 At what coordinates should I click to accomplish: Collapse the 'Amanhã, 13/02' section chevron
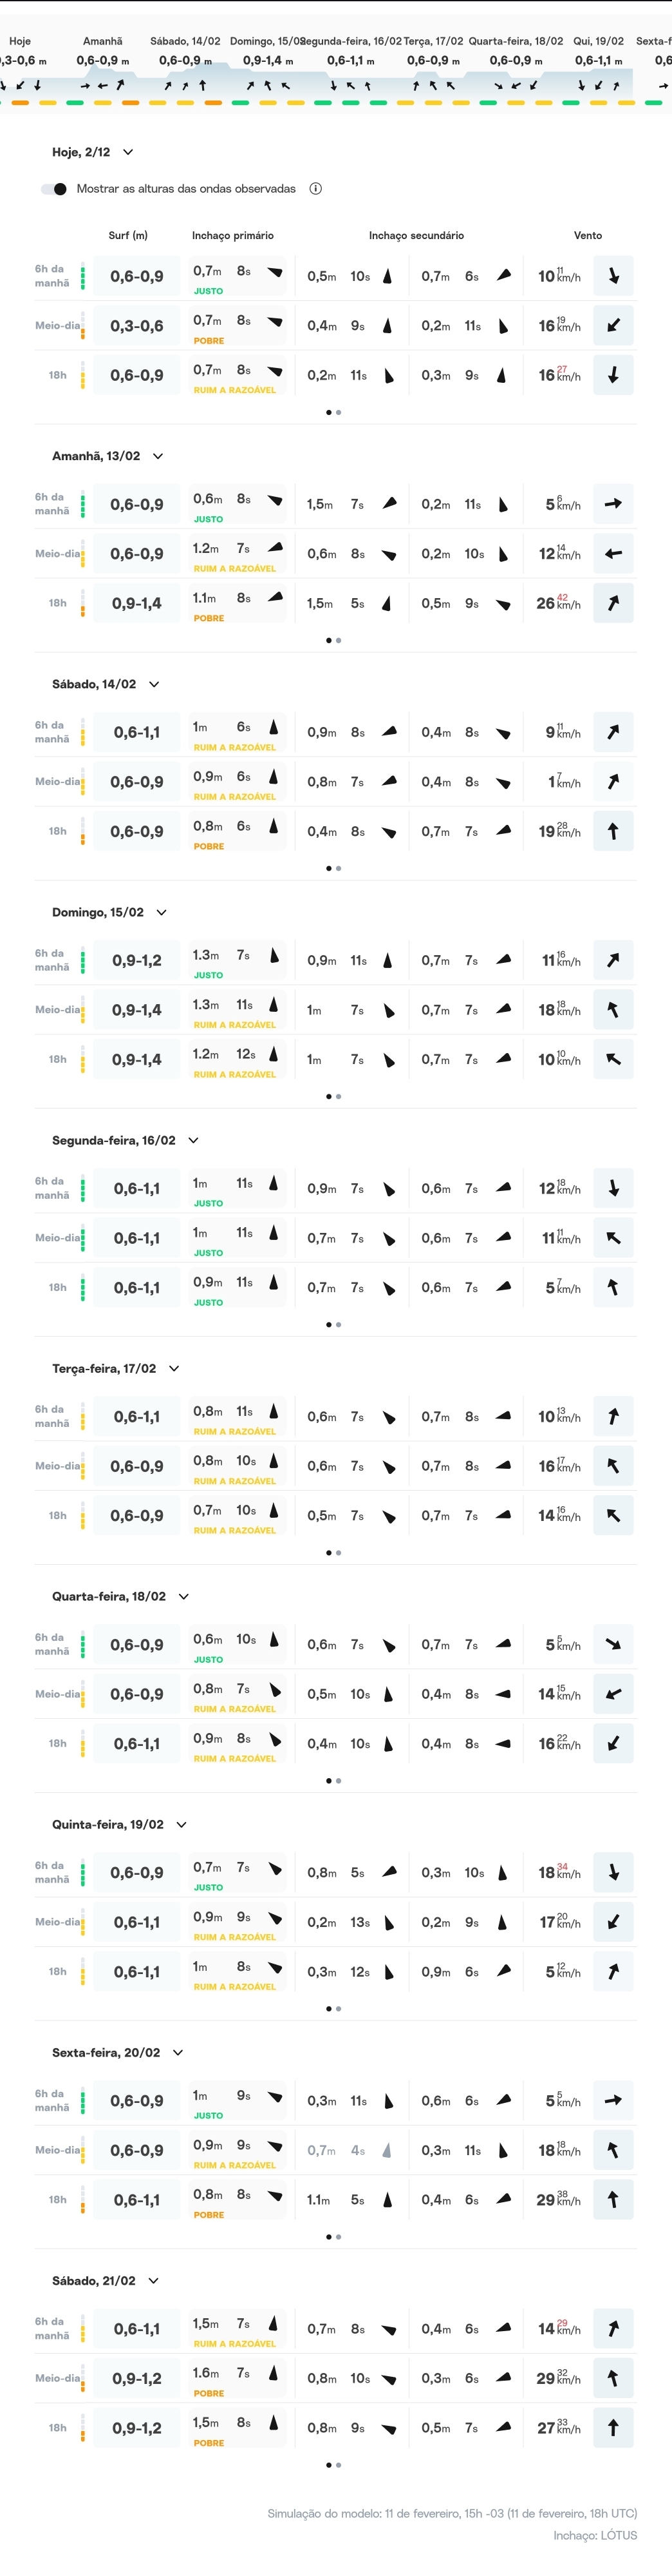pos(158,456)
